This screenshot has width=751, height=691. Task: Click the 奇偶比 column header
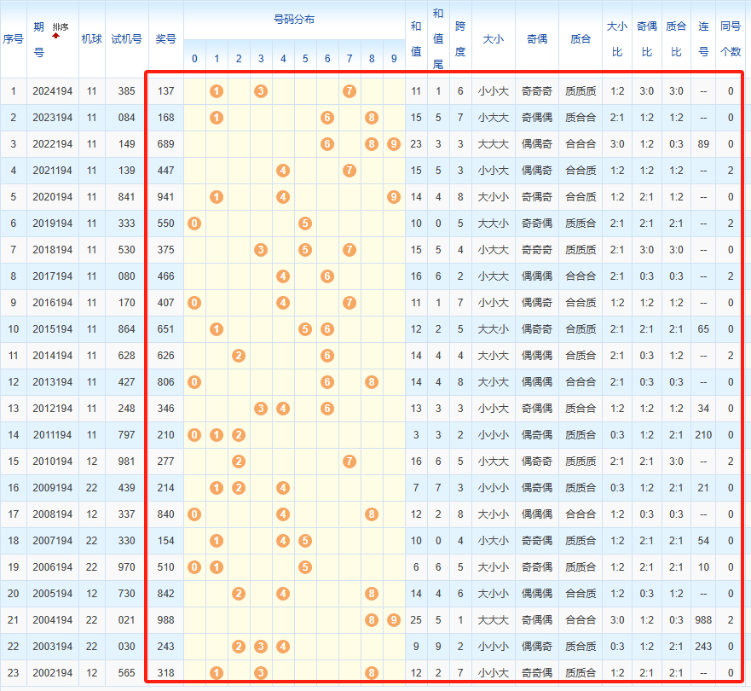[x=646, y=38]
